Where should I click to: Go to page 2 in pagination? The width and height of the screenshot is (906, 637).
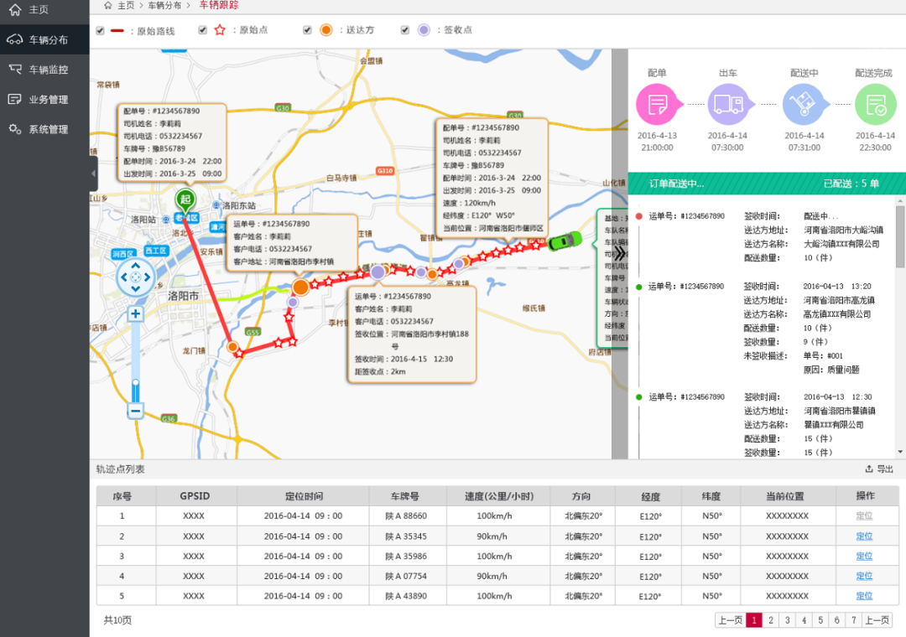(x=771, y=619)
